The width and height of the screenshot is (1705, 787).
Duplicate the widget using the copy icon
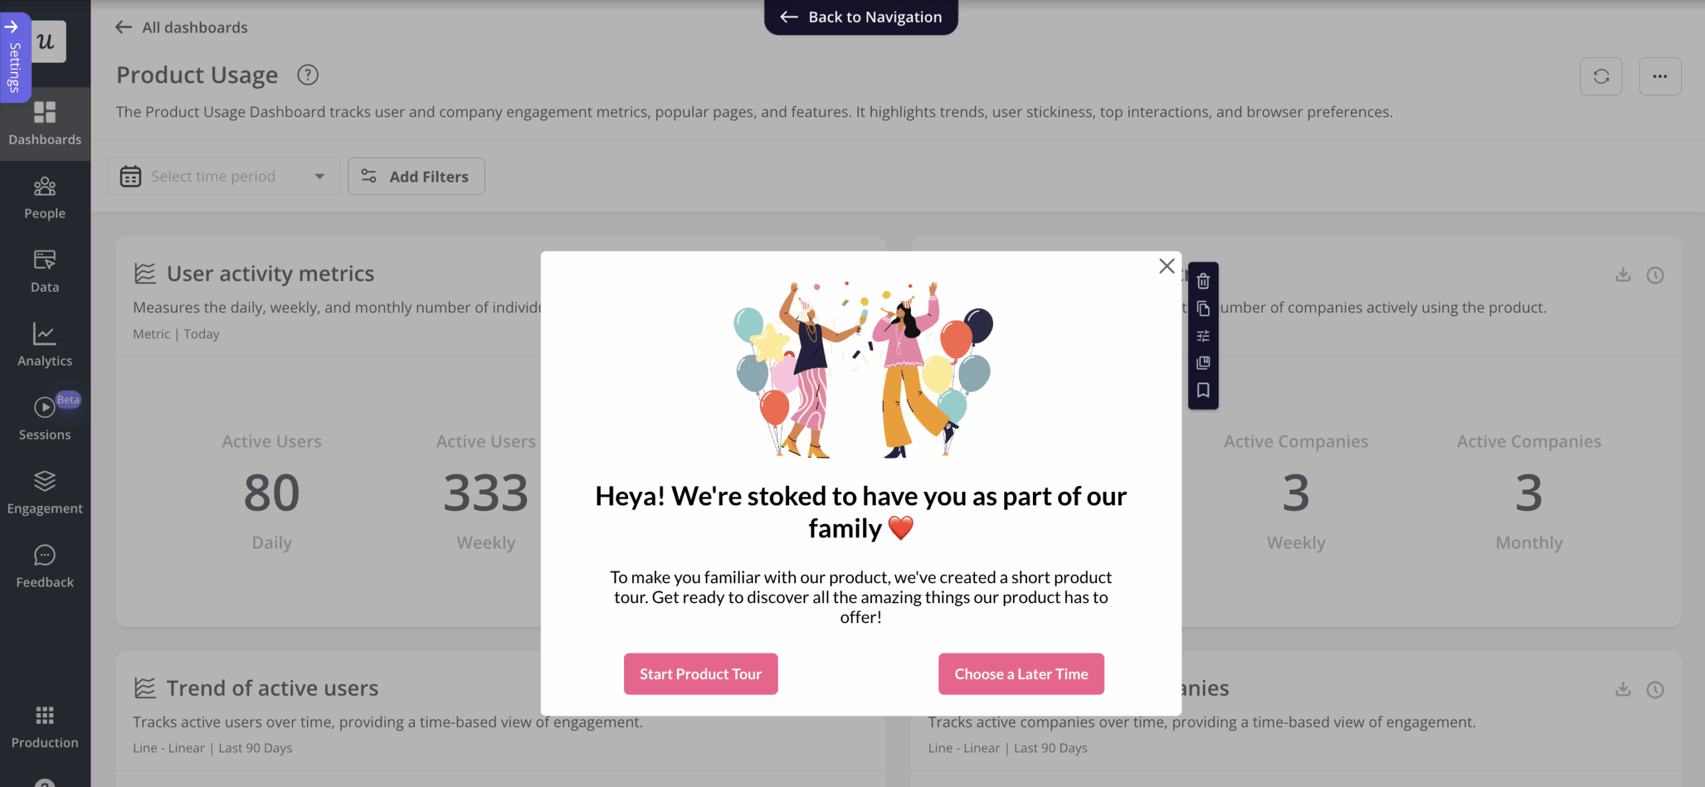[1203, 308]
